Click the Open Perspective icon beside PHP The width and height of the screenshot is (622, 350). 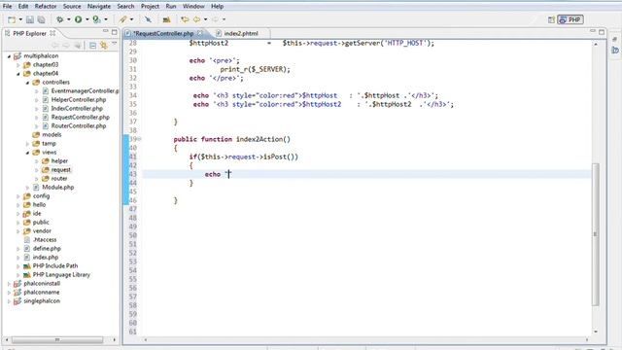coord(551,19)
